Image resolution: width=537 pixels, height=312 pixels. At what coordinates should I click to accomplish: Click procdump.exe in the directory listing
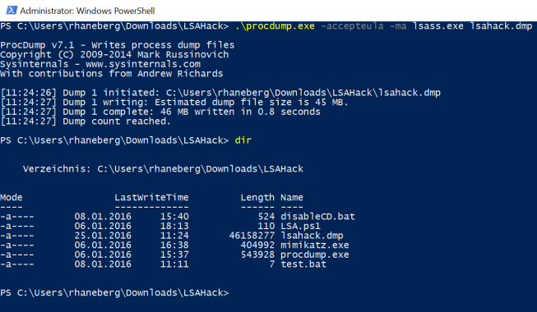pos(315,255)
